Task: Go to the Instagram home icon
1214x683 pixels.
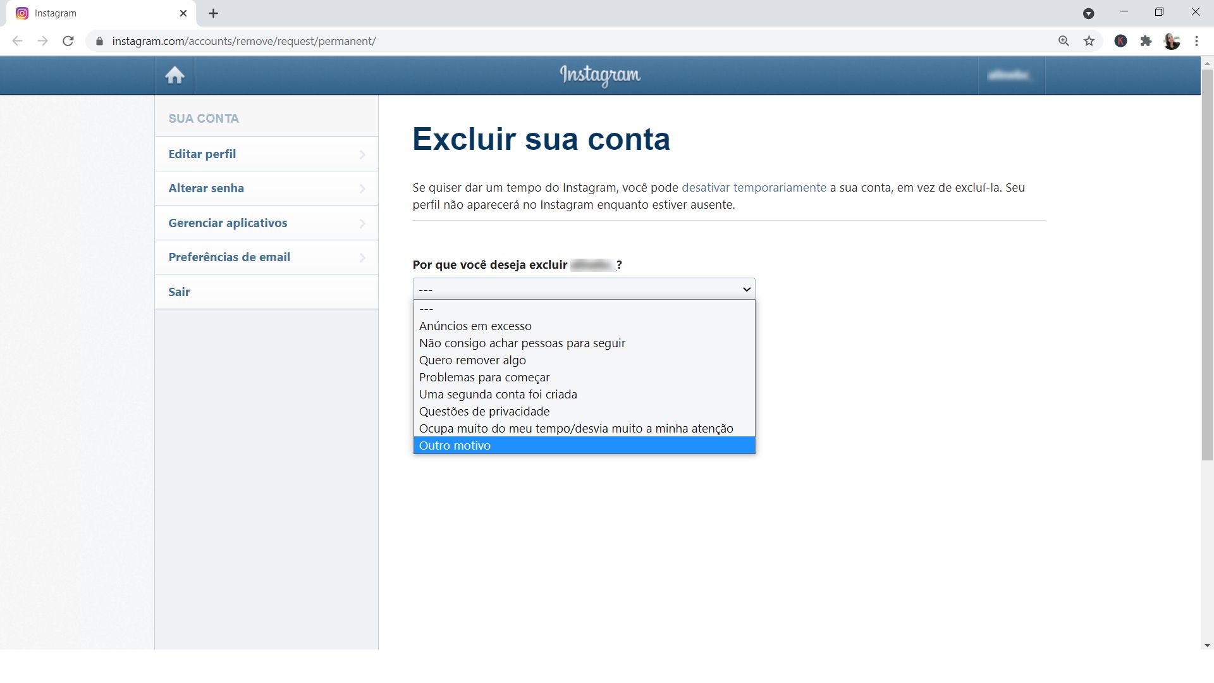Action: pos(175,75)
